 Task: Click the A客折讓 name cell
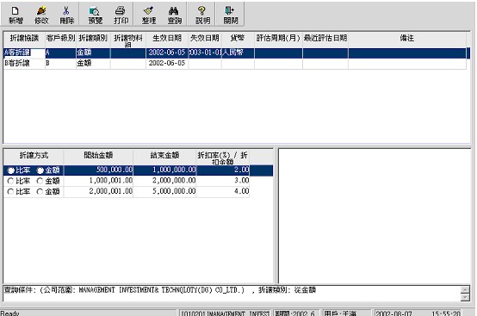click(x=24, y=53)
